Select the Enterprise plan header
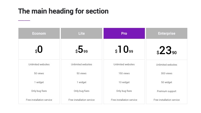 click(x=167, y=33)
